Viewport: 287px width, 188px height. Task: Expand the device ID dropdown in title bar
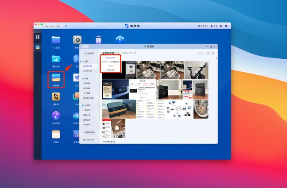point(53,26)
